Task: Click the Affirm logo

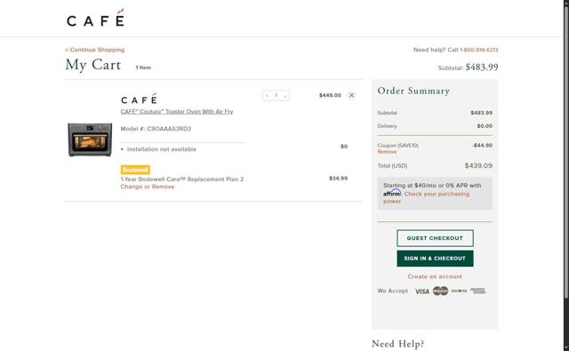Action: click(392, 193)
